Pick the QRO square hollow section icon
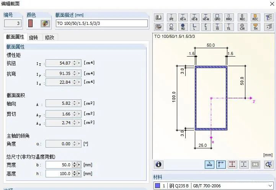 pos(217,18)
